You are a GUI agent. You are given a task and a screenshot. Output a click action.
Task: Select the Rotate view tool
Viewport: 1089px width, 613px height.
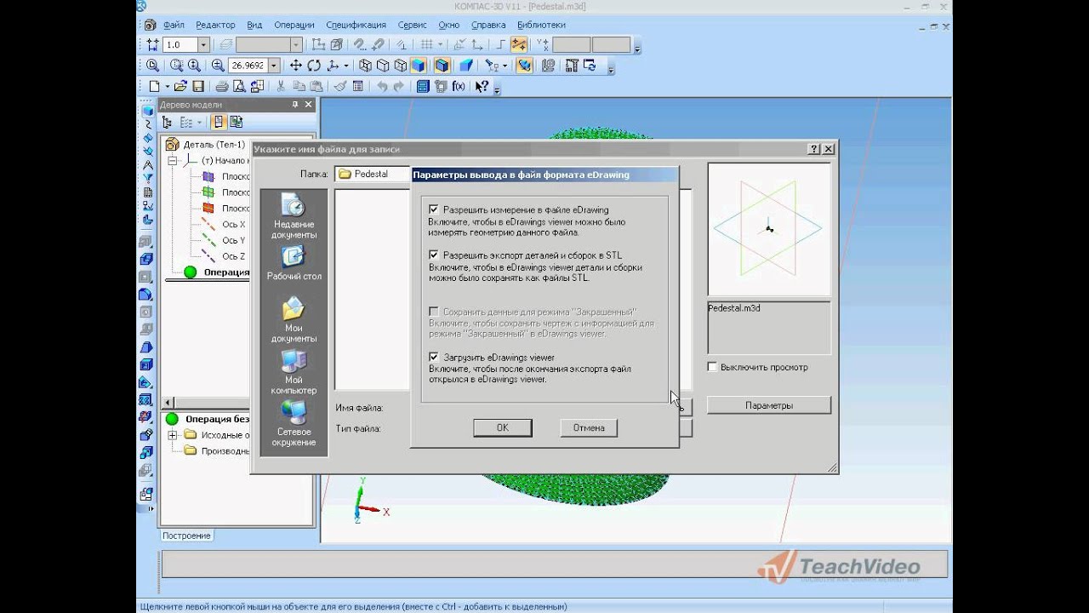(x=314, y=66)
